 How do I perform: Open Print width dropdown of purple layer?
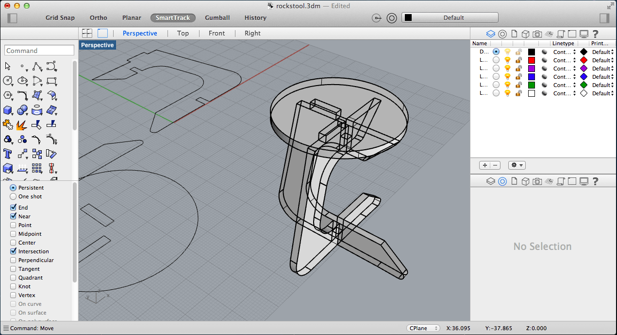pyautogui.click(x=603, y=69)
